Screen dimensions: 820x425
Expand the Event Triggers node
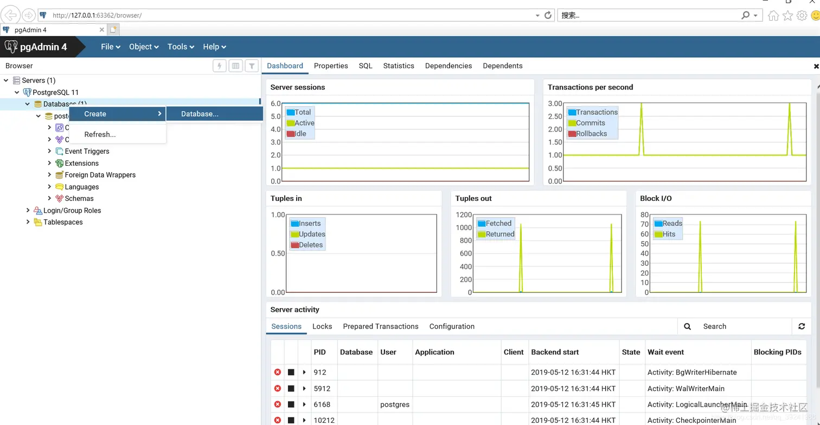[49, 152]
